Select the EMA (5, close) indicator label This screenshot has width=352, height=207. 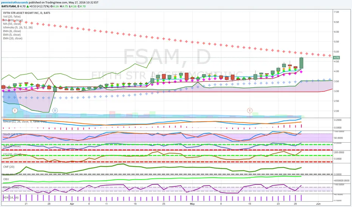[12, 35]
